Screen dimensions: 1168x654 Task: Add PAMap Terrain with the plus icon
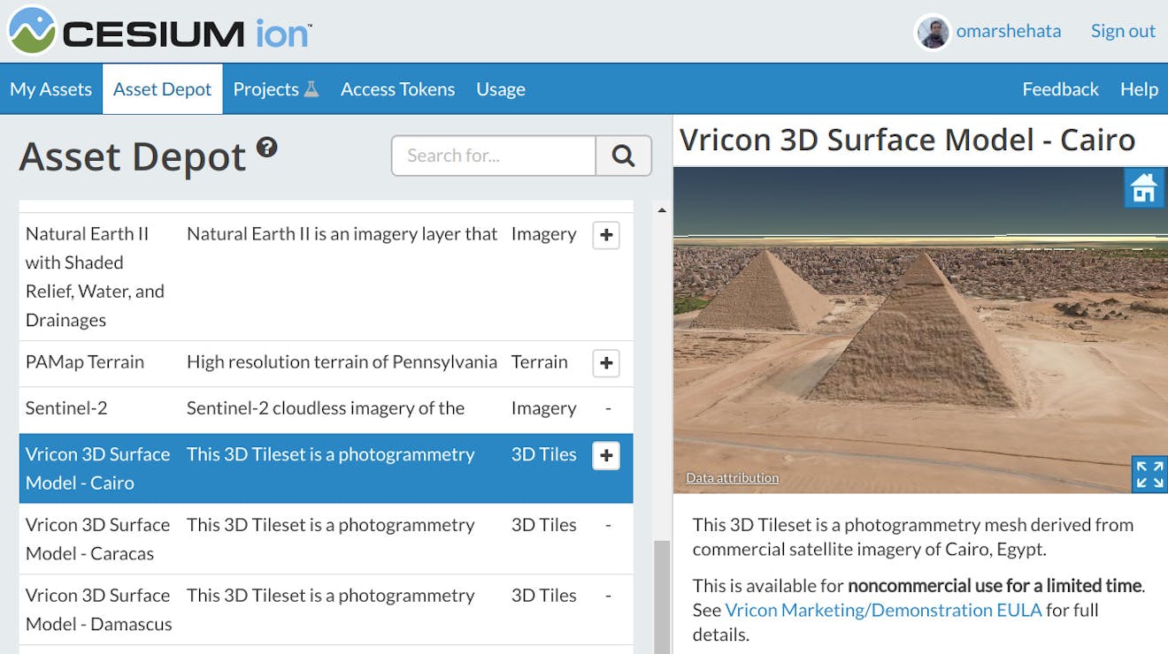(605, 362)
